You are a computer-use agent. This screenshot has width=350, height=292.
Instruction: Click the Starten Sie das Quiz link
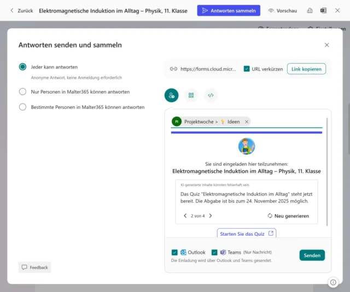point(247,234)
